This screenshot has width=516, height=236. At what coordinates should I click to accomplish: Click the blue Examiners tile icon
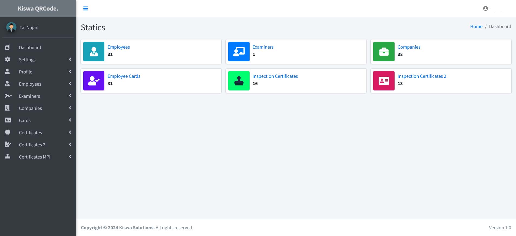coord(239,52)
